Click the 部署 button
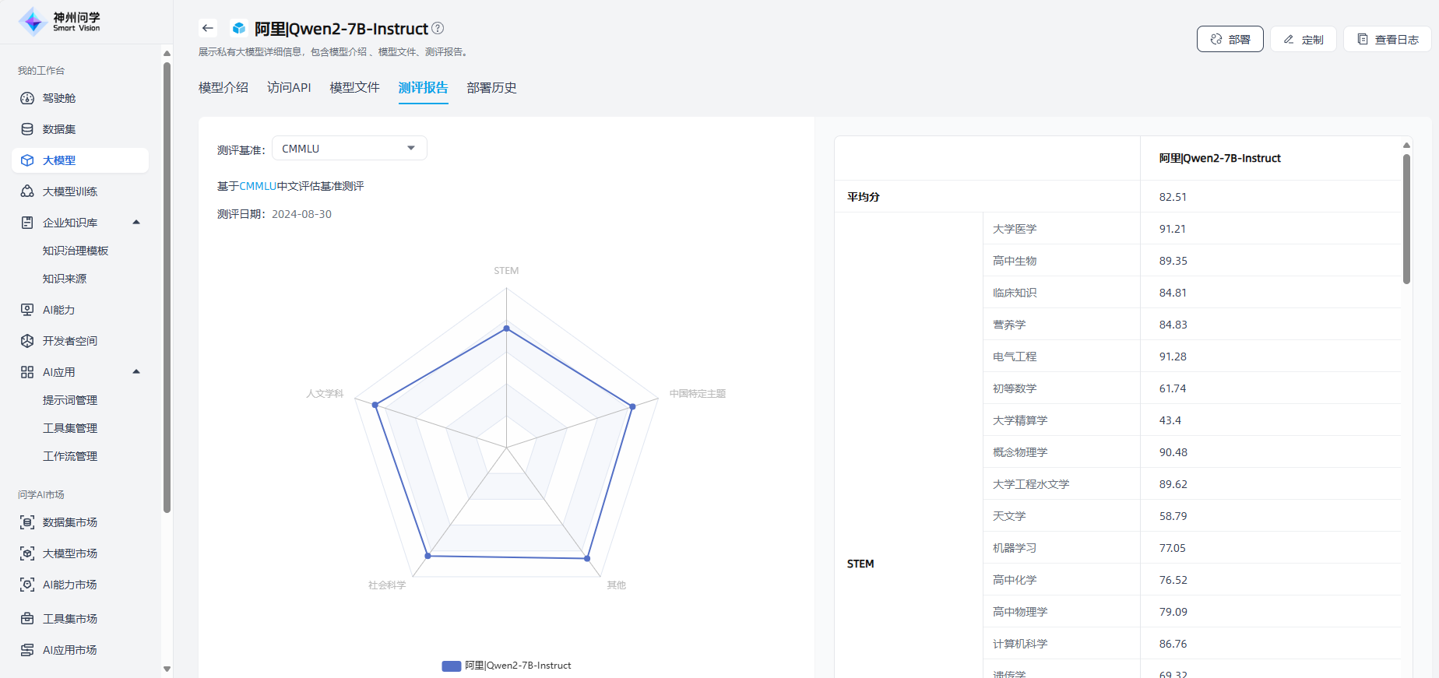 1230,40
